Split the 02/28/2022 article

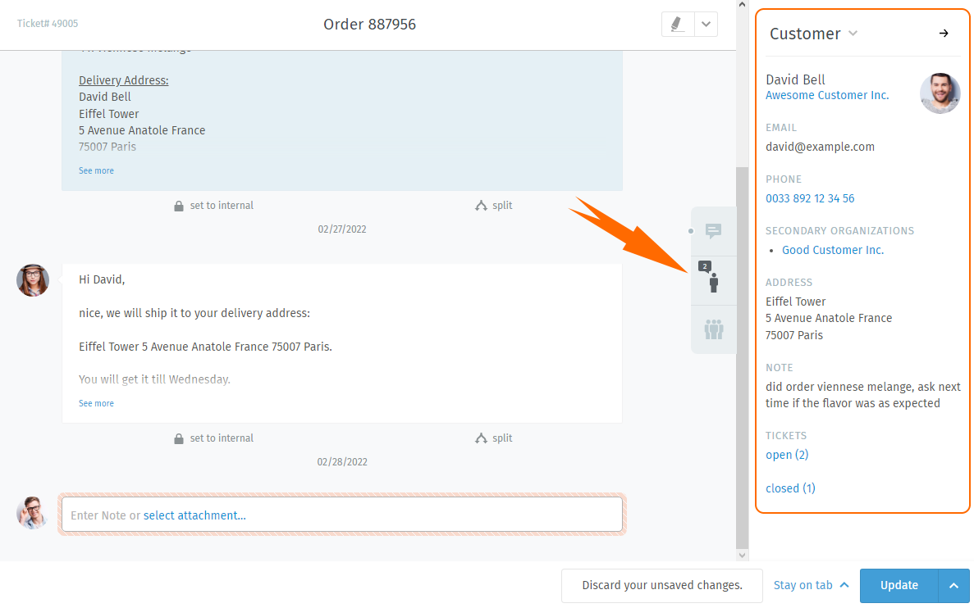click(494, 438)
